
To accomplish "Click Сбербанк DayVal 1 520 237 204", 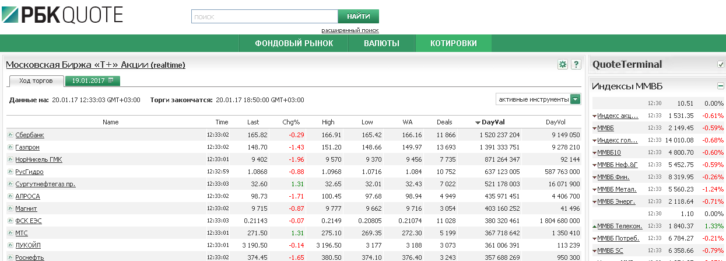I will coord(499,135).
